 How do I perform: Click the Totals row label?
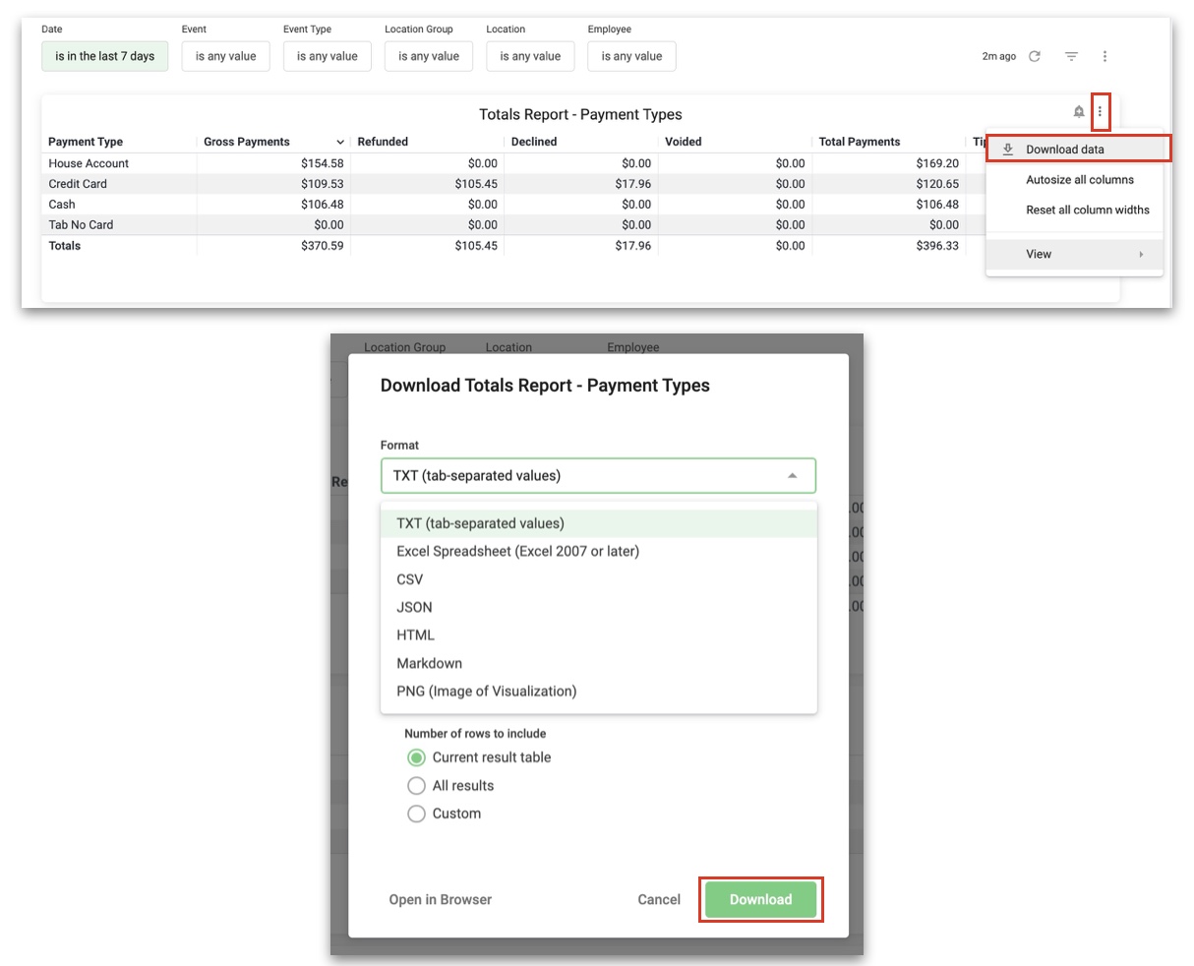coord(65,246)
